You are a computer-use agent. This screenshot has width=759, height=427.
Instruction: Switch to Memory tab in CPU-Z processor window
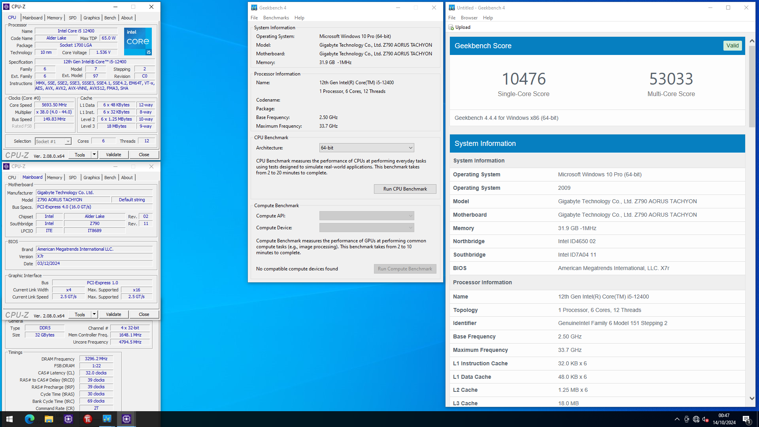pyautogui.click(x=55, y=18)
